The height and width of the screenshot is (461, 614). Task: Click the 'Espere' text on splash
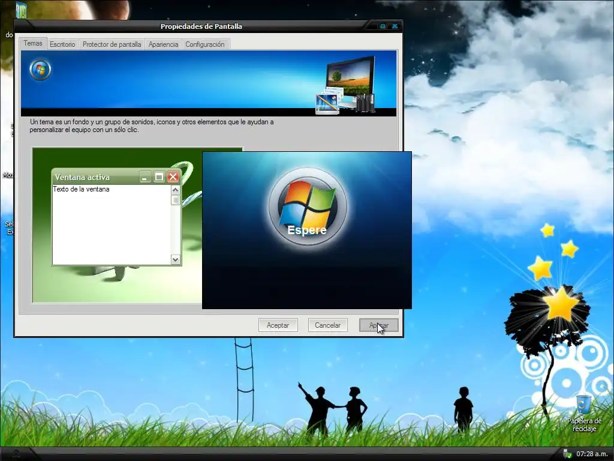click(x=307, y=230)
